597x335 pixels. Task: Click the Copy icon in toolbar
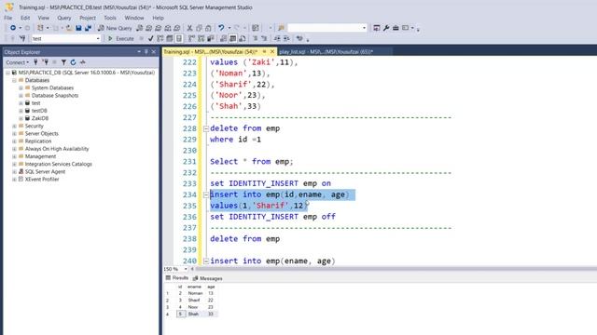coord(199,28)
